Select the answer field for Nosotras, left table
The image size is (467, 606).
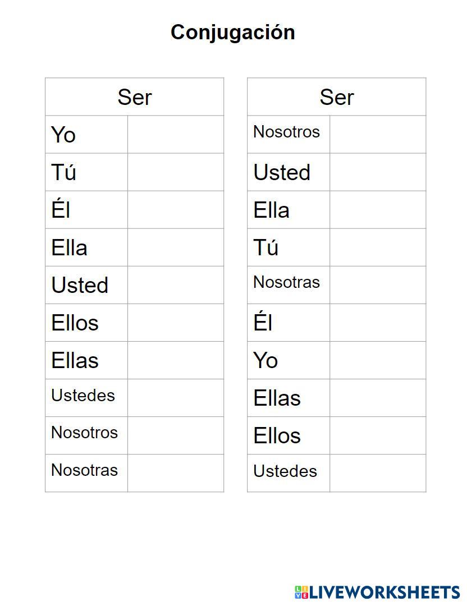[x=176, y=473]
